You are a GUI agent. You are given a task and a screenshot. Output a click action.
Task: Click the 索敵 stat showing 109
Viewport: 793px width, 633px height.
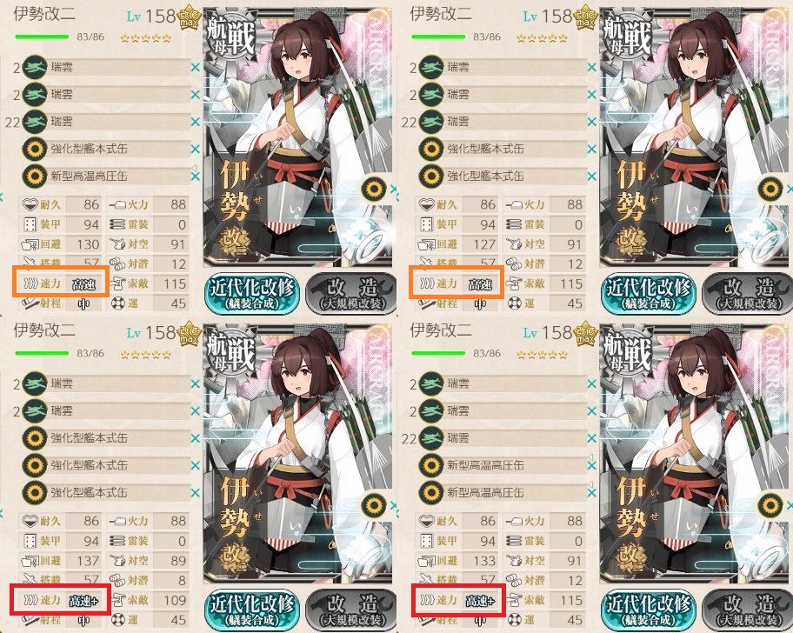pyautogui.click(x=148, y=600)
